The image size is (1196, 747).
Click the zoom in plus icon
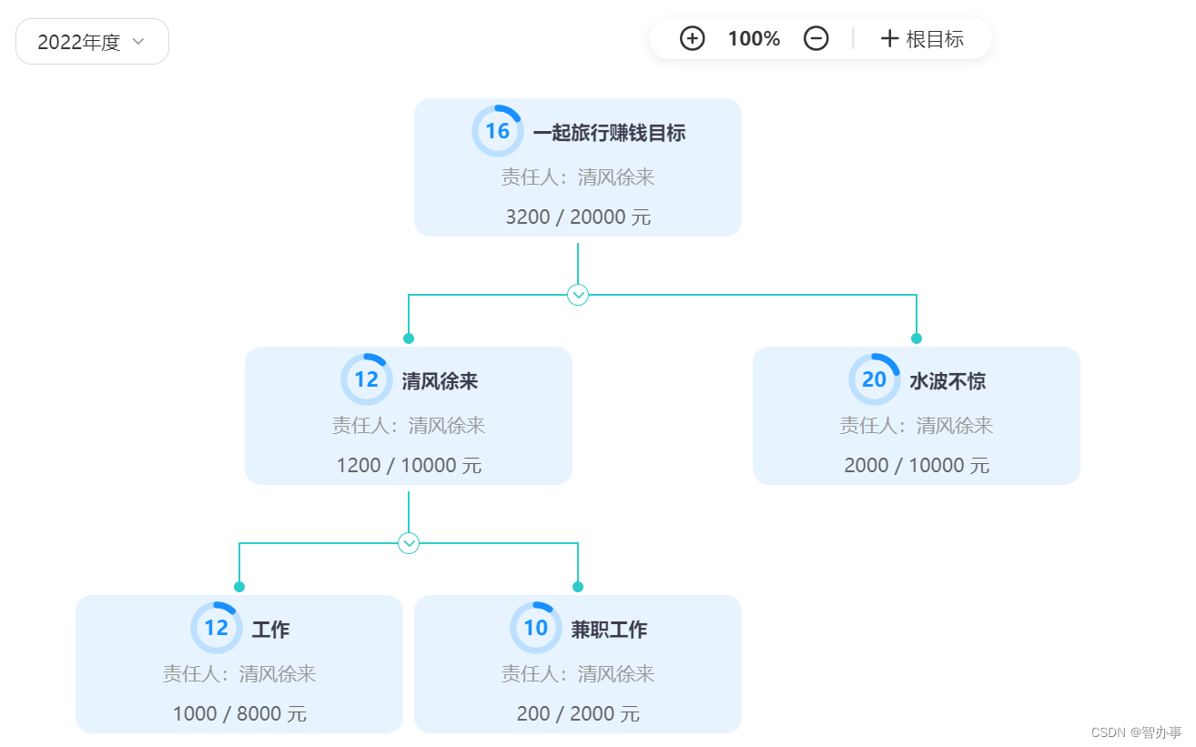pos(693,38)
